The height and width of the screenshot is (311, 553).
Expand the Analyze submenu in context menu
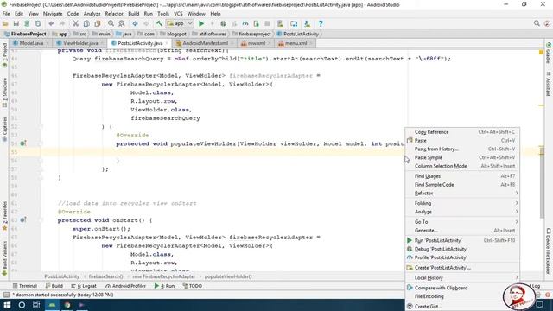462,212
